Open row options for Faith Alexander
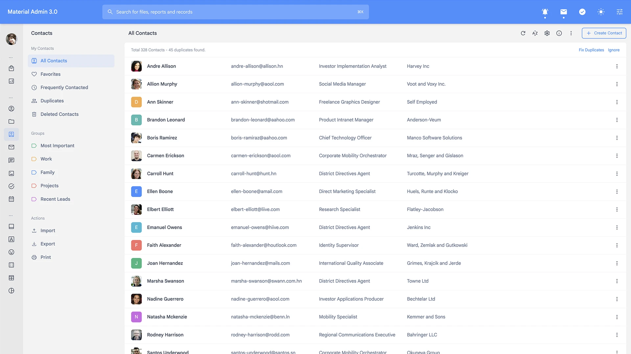The width and height of the screenshot is (631, 354). click(x=617, y=245)
